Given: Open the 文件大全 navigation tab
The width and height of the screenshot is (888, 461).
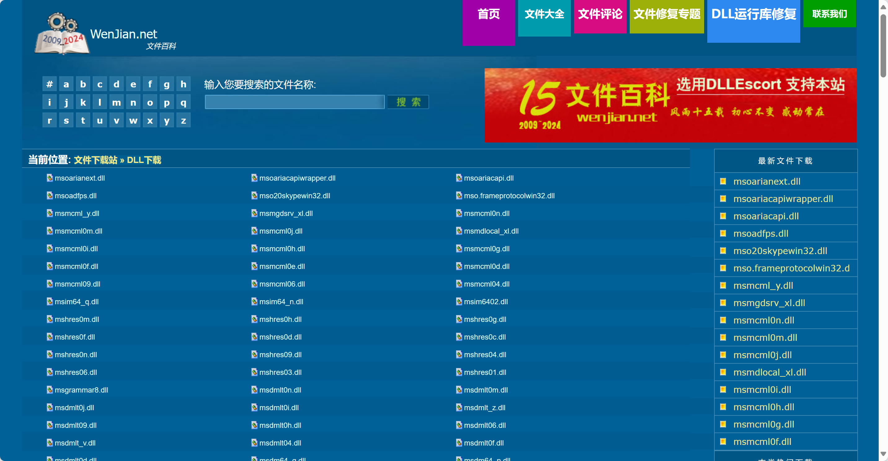Looking at the screenshot, I should [x=544, y=18].
